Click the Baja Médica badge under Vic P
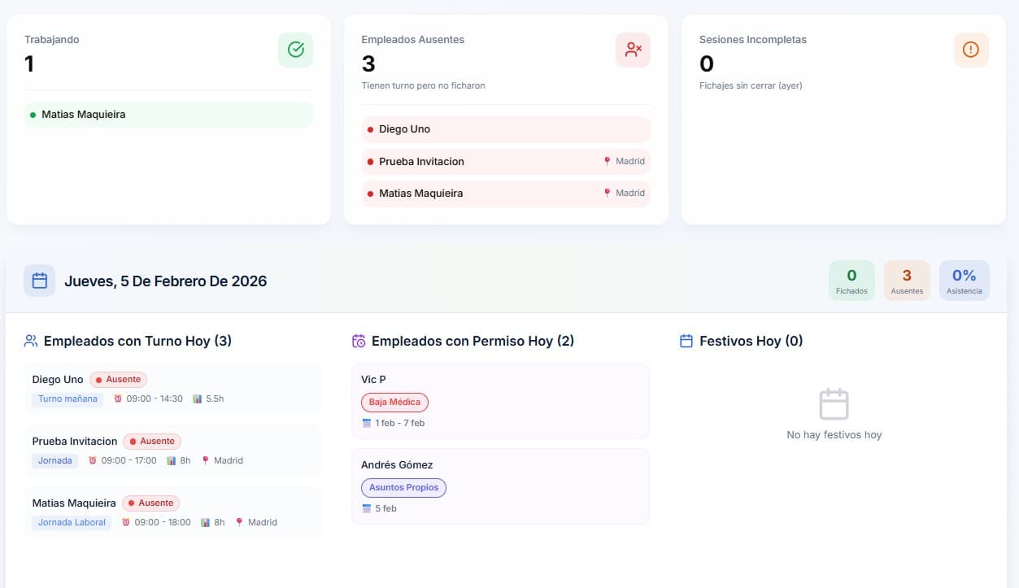Screen dimensions: 1019x588 pos(394,402)
